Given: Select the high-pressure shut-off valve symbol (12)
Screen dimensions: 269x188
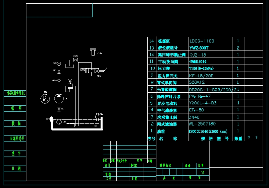Looking at the screenshot, I should (x=76, y=60).
